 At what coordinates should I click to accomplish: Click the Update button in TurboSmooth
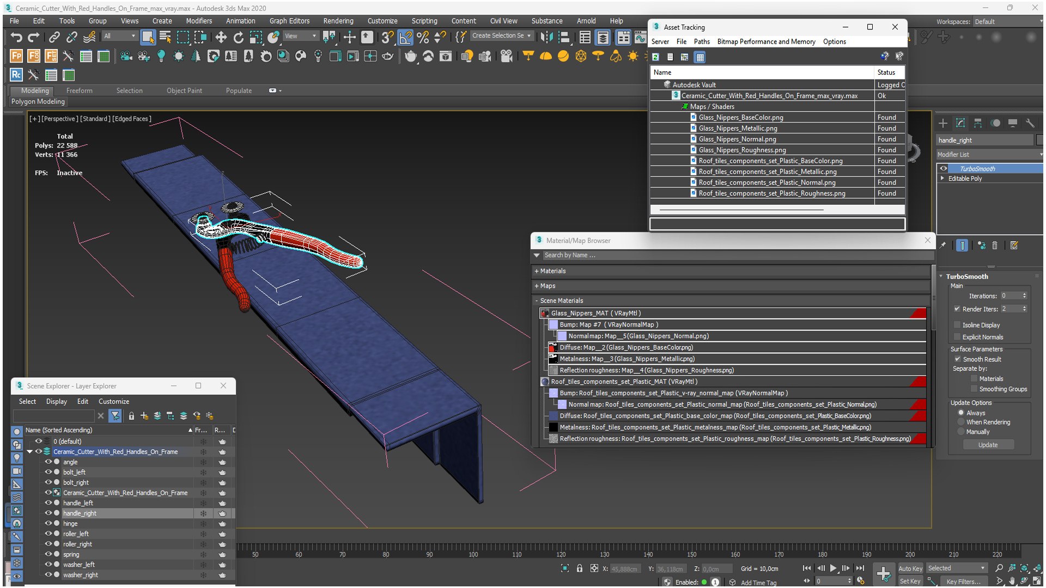click(x=988, y=445)
